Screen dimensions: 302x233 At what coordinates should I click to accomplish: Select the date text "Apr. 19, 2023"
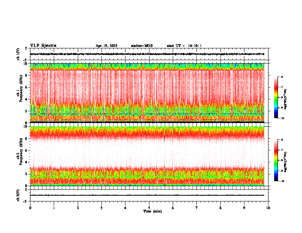tap(106, 46)
